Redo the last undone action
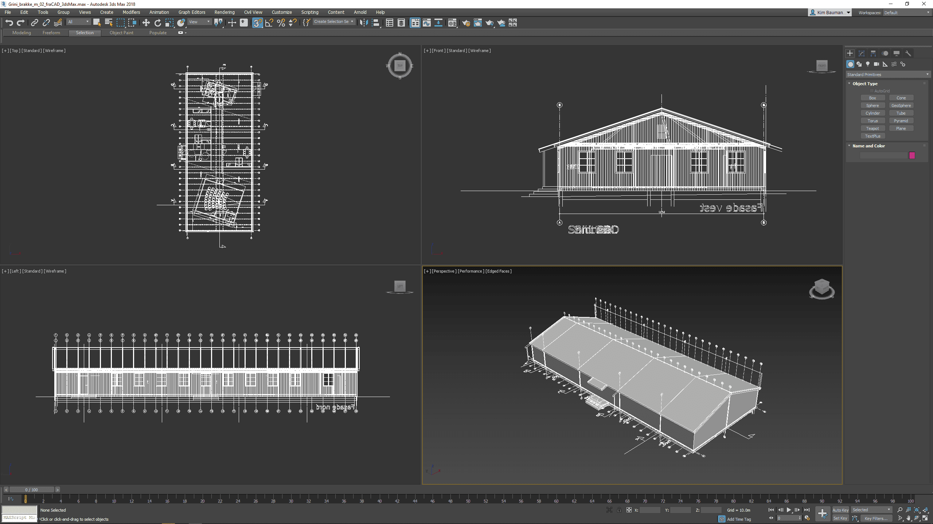Viewport: 933px width, 524px height. coord(21,23)
